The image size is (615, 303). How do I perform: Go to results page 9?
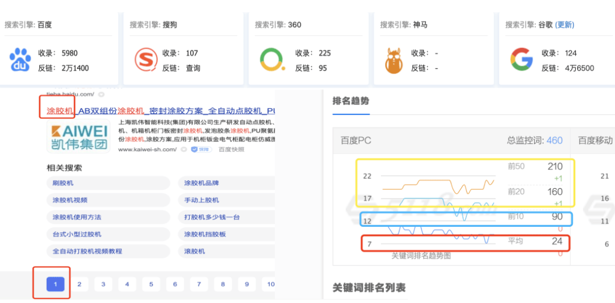(247, 284)
